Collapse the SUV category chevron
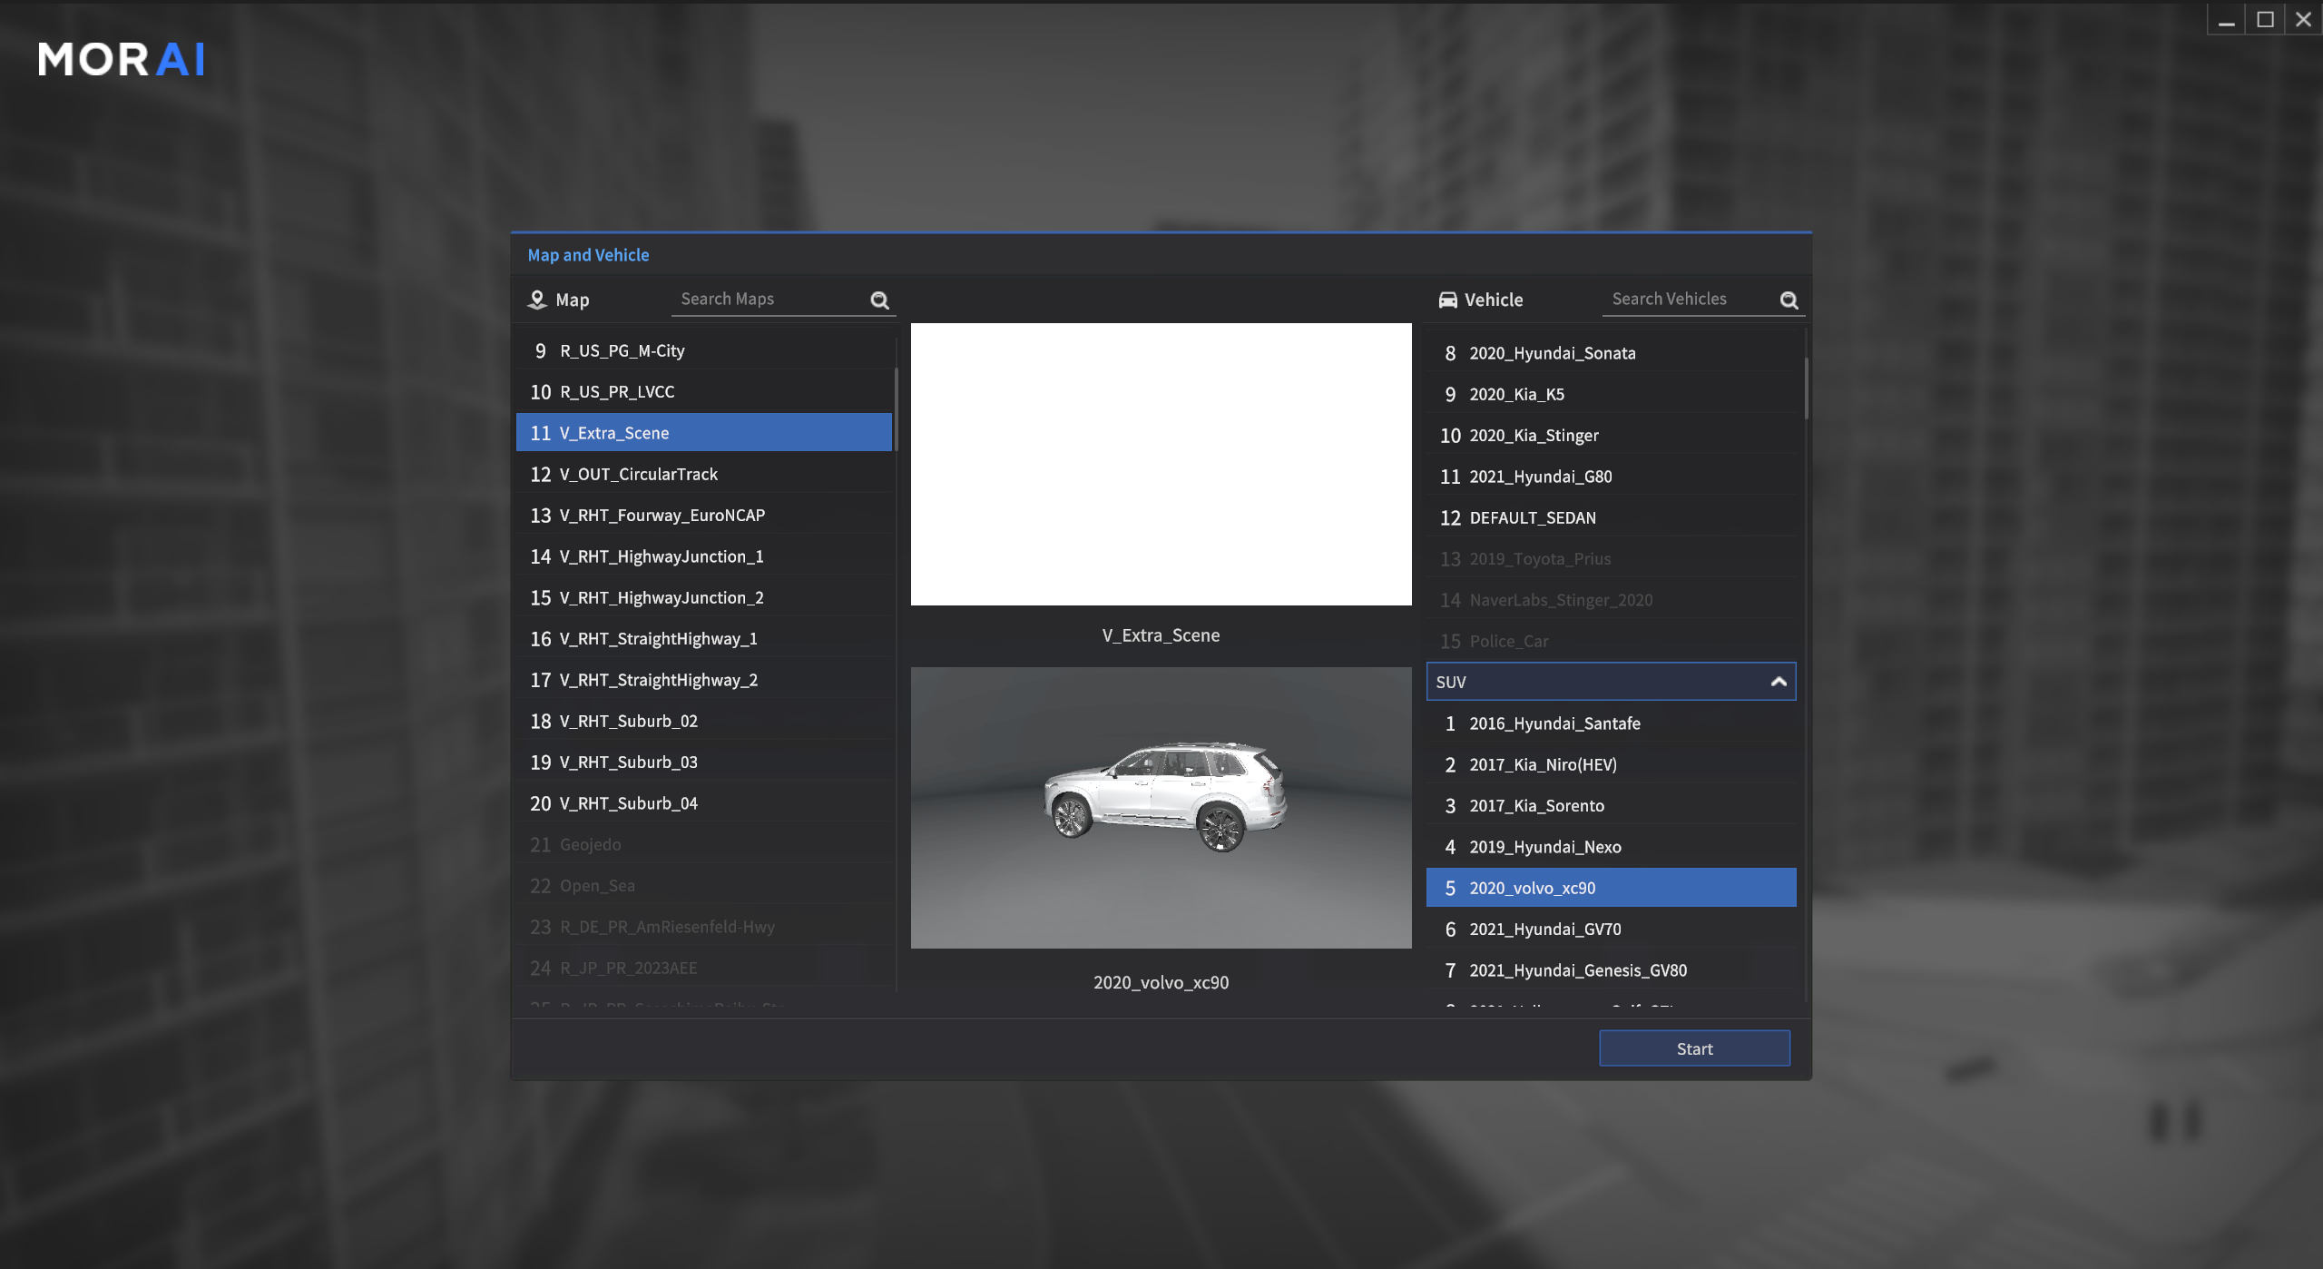This screenshot has height=1269, width=2323. tap(1779, 682)
